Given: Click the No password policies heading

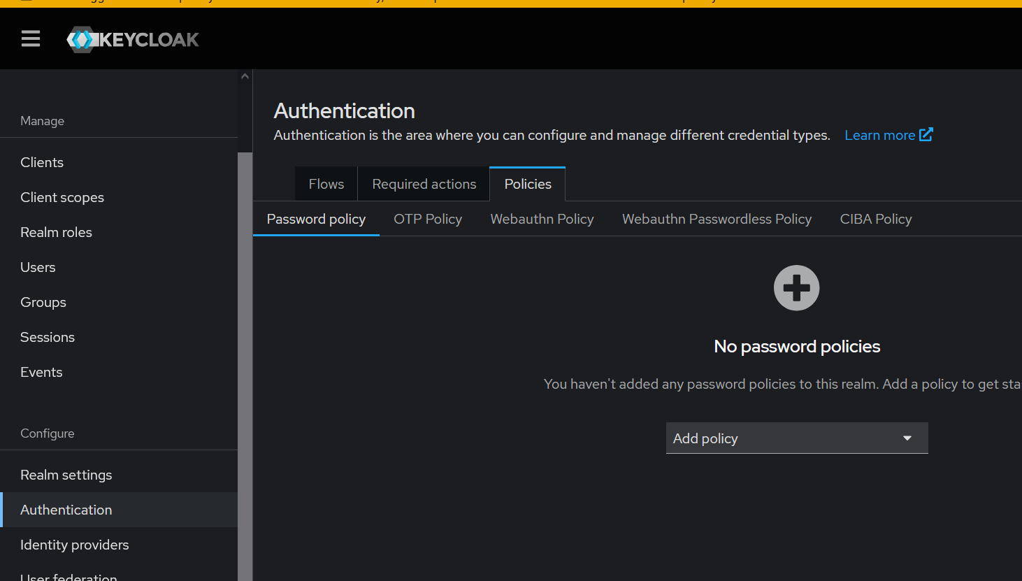Looking at the screenshot, I should click(x=797, y=346).
